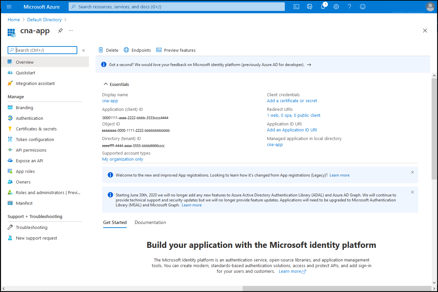
Task: Click Learn more under Build your application
Action: click(x=292, y=271)
